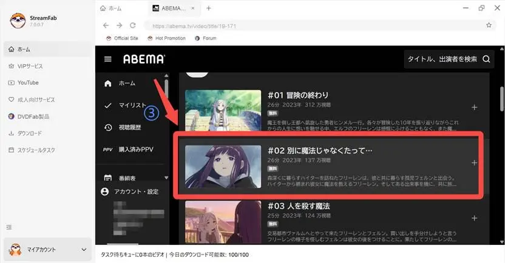The height and width of the screenshot is (263, 505).
Task: Click the title #01 冒険の終わり
Action: [298, 95]
